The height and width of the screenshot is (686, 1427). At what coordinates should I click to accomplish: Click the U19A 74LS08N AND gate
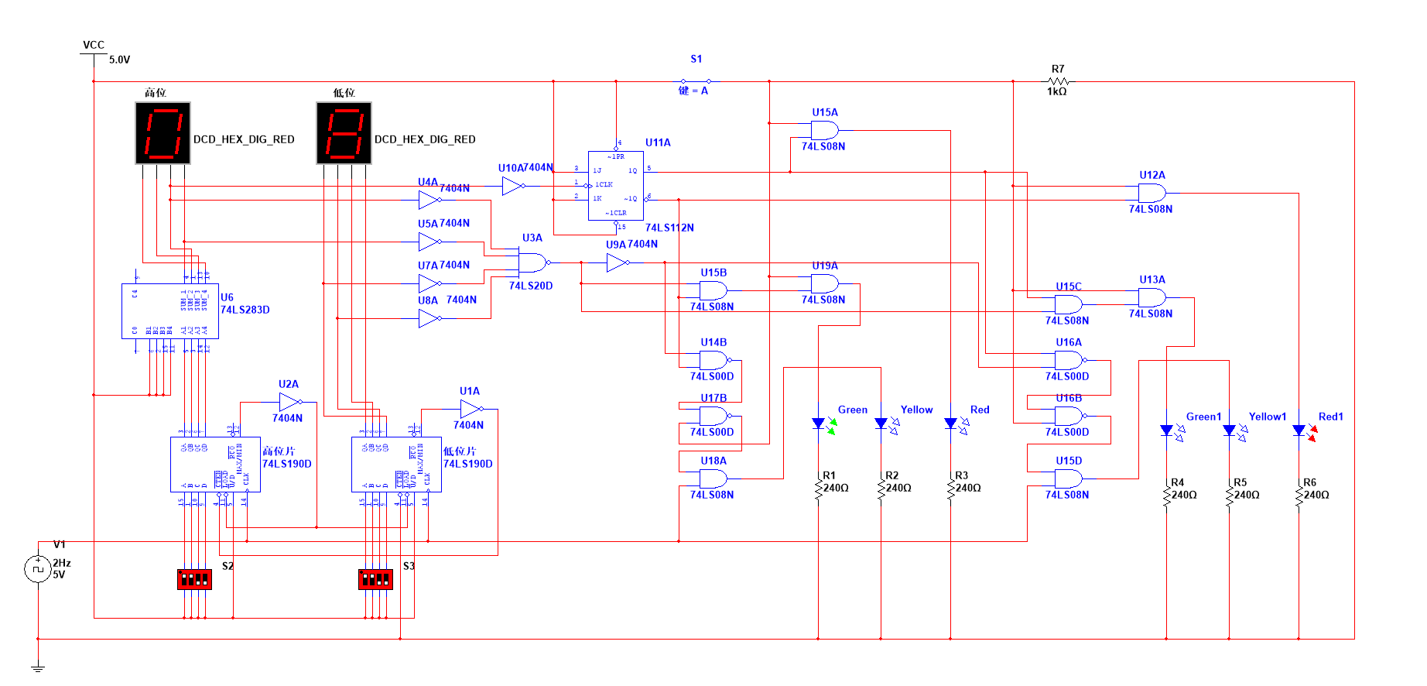point(825,283)
